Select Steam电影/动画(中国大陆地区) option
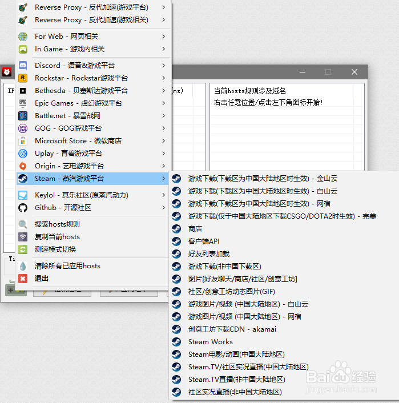399x403 pixels. click(x=284, y=354)
